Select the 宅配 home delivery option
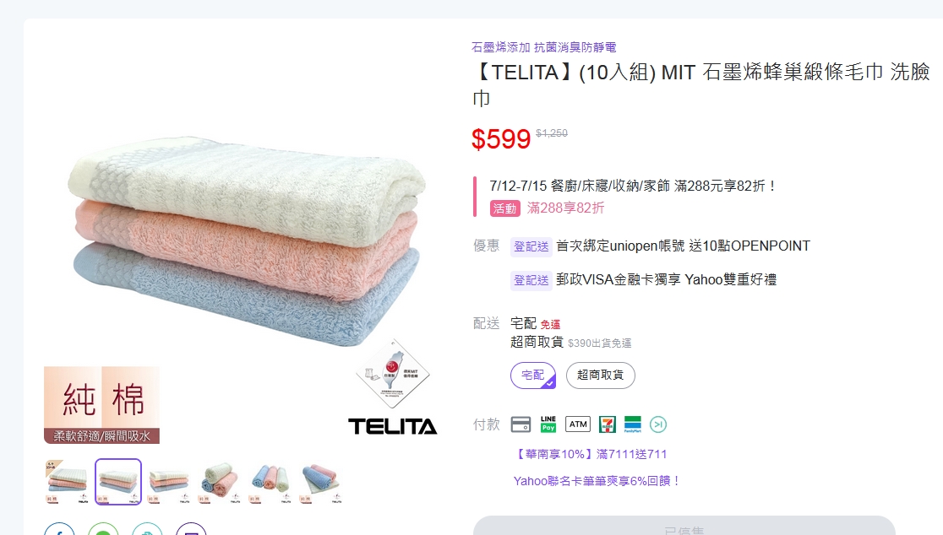 pos(533,376)
